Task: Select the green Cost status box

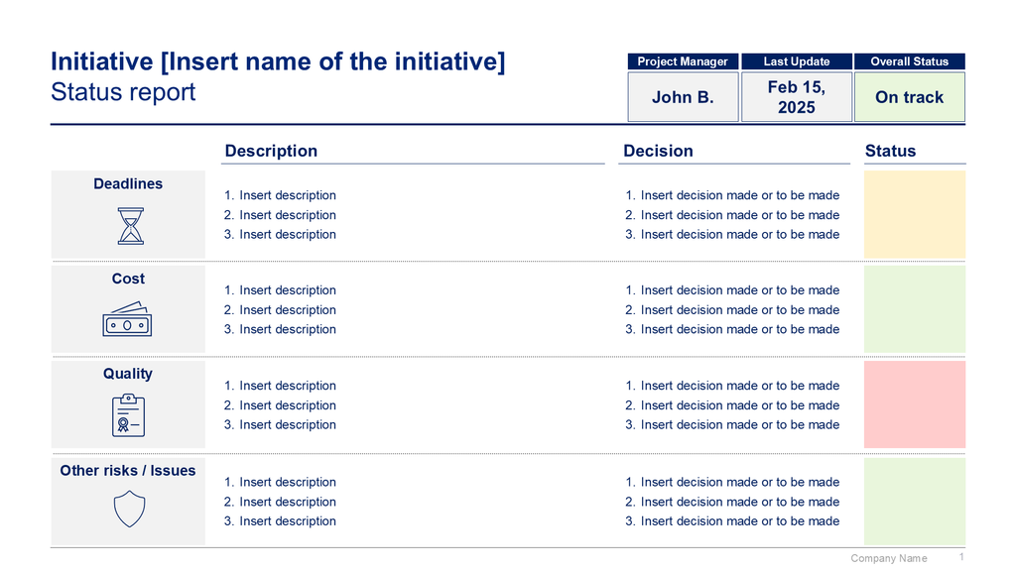Action: click(x=914, y=308)
